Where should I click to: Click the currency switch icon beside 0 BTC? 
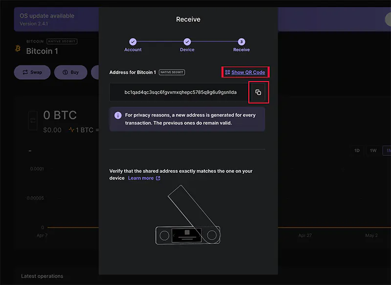33,120
